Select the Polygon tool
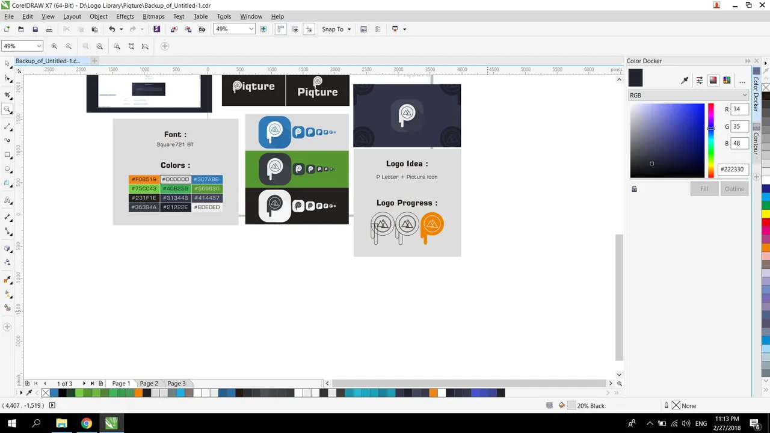This screenshot has width=770, height=433. (x=7, y=183)
